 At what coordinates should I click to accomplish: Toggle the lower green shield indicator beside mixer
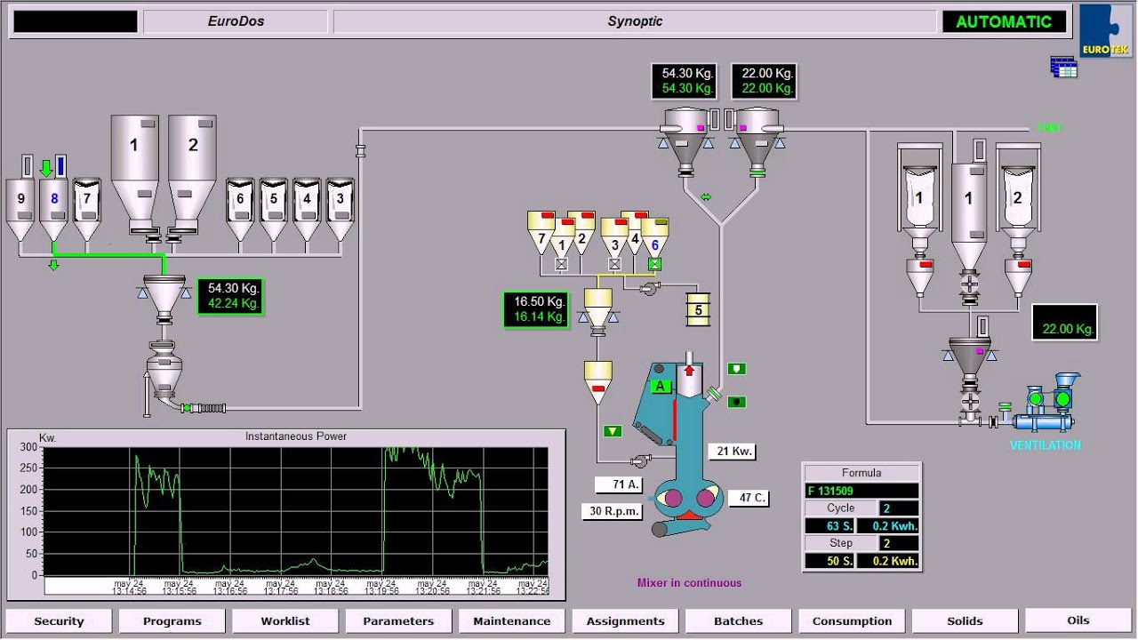coord(736,403)
